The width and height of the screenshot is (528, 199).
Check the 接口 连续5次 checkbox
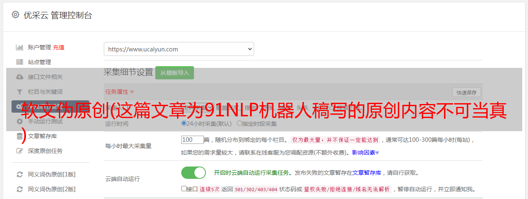pyautogui.click(x=184, y=189)
